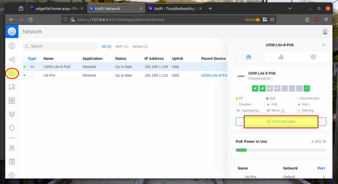Open the Settings gear in sidebar
338x184 pixels.
(12, 175)
